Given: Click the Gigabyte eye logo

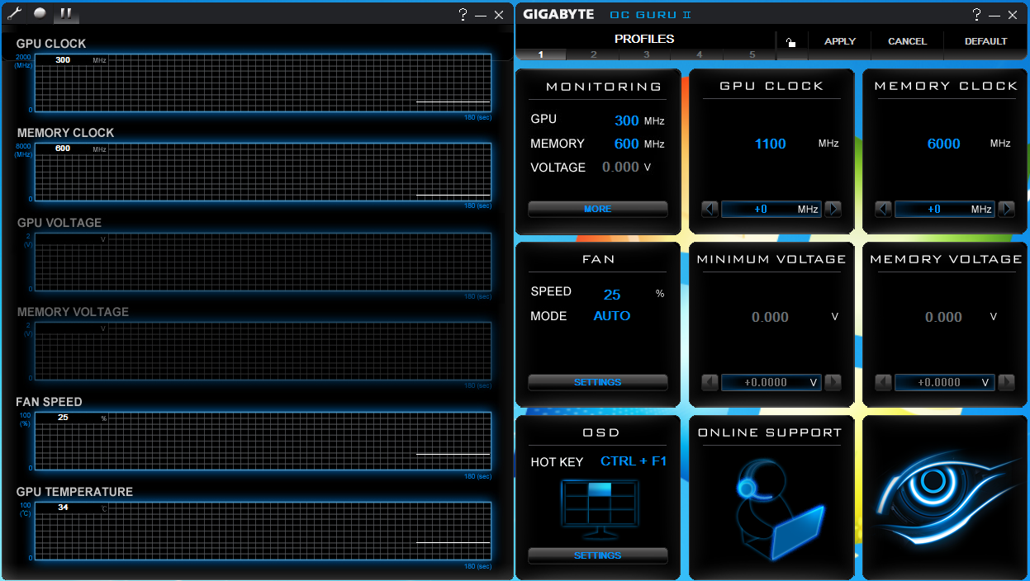Looking at the screenshot, I should click(944, 497).
